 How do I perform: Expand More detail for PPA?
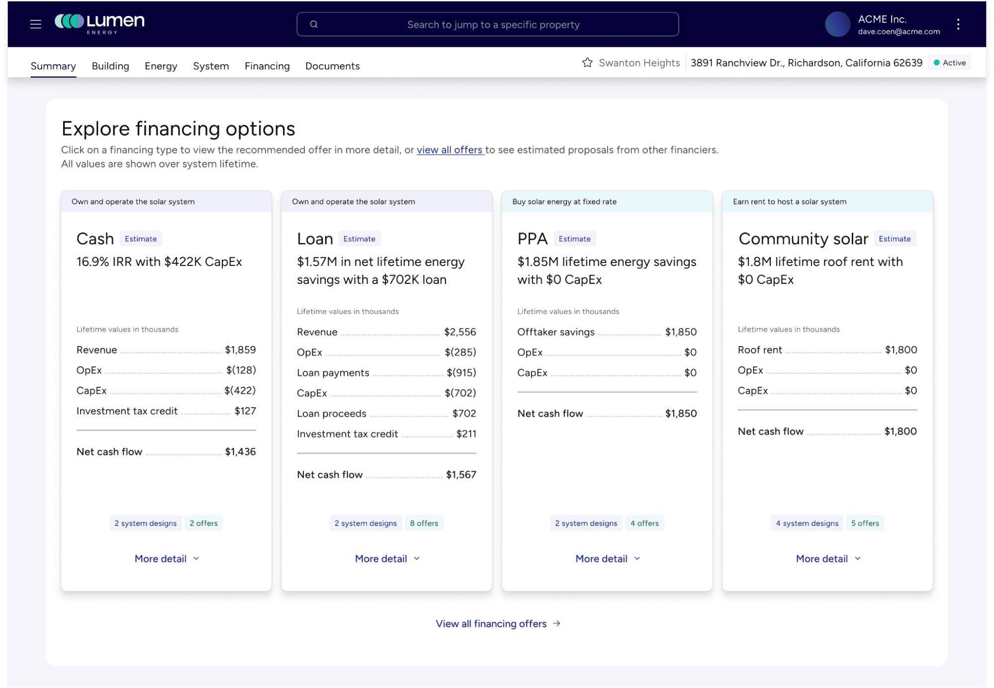pyautogui.click(x=607, y=559)
